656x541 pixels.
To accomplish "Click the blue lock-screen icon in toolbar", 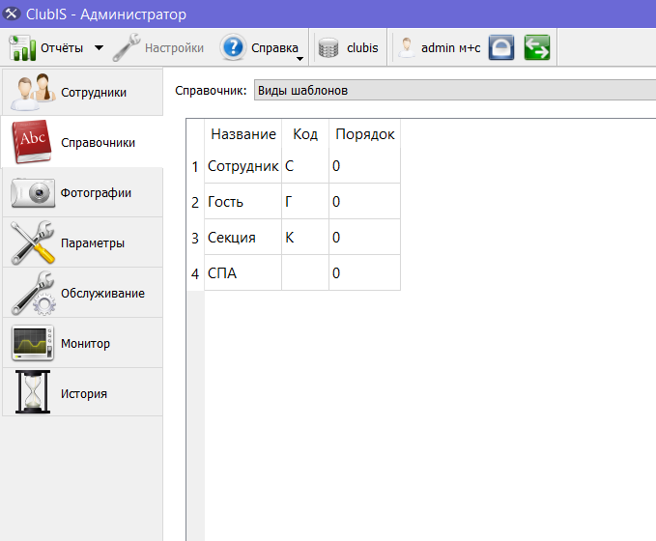I will tap(501, 47).
